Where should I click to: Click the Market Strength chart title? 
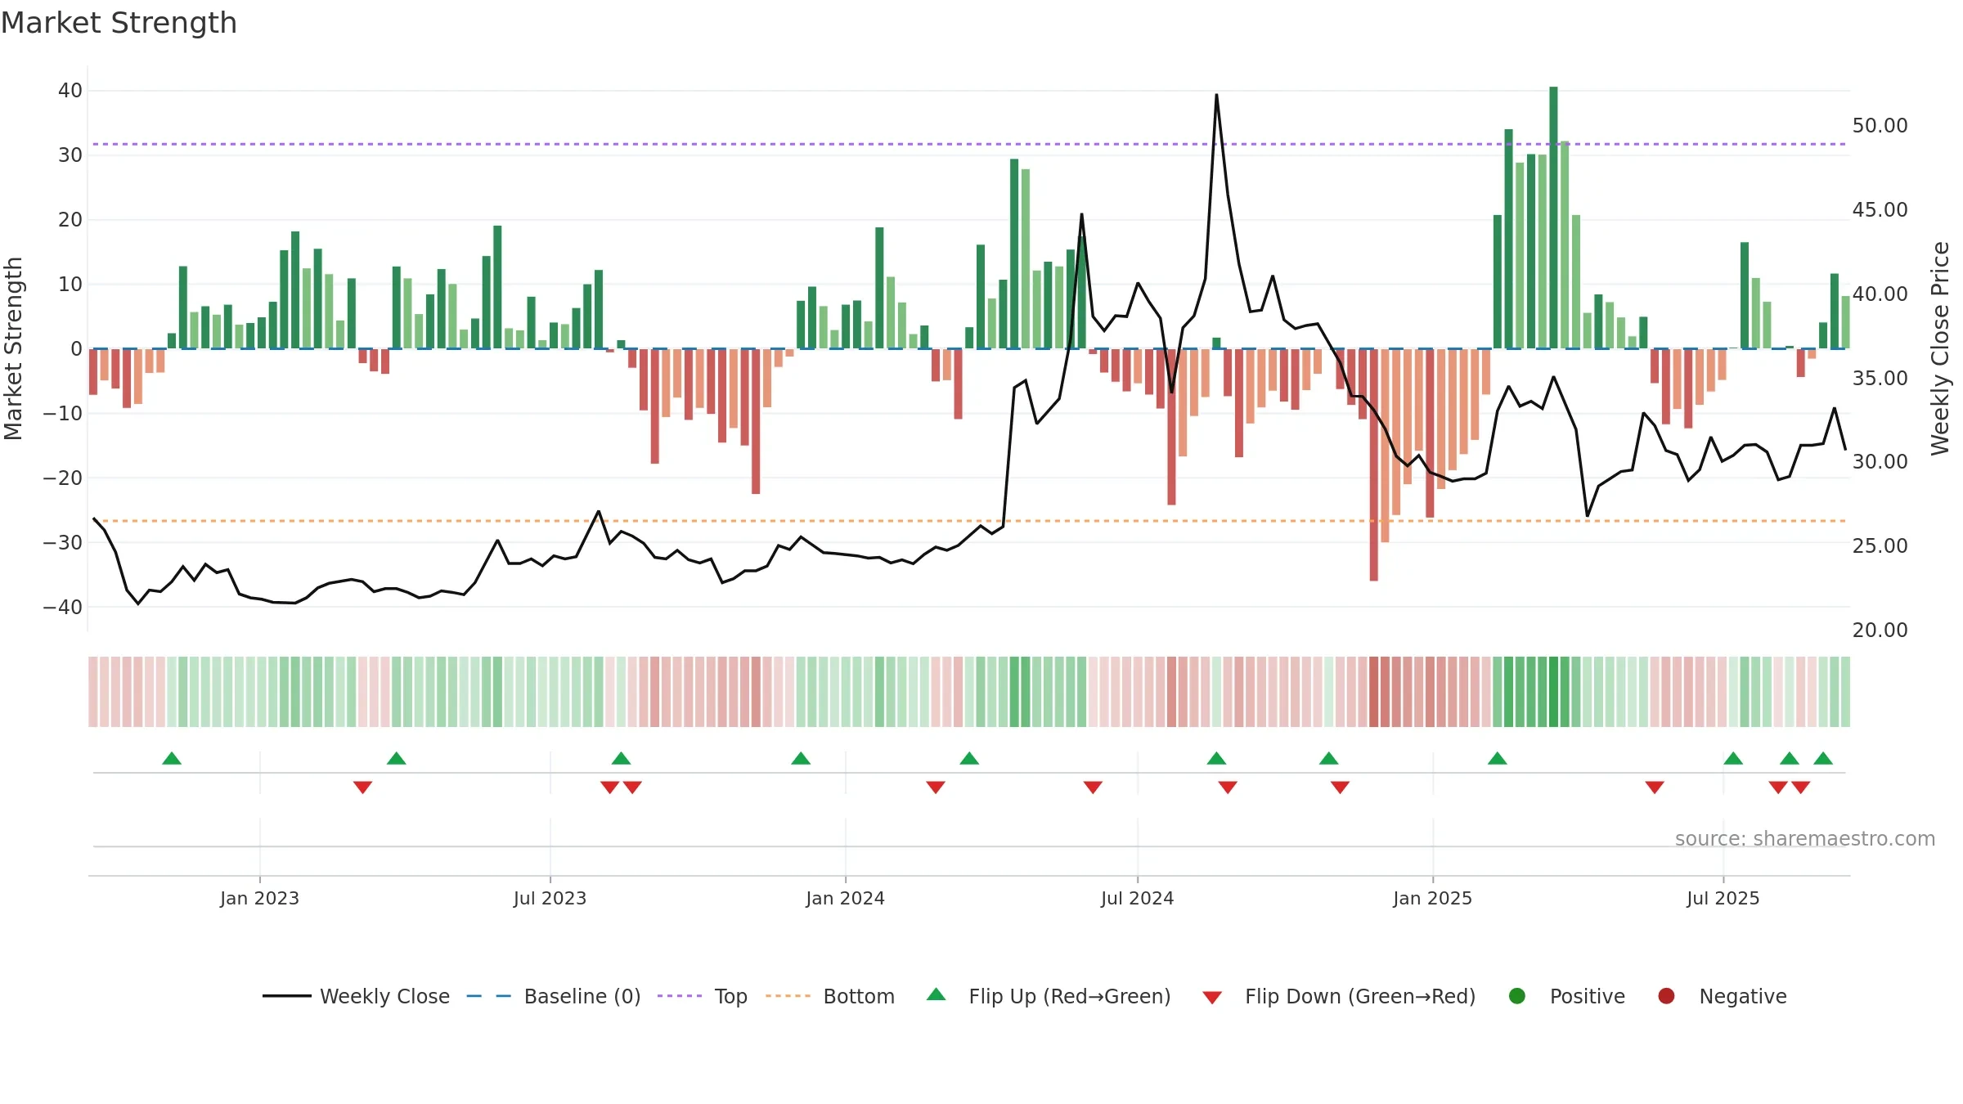[x=119, y=23]
